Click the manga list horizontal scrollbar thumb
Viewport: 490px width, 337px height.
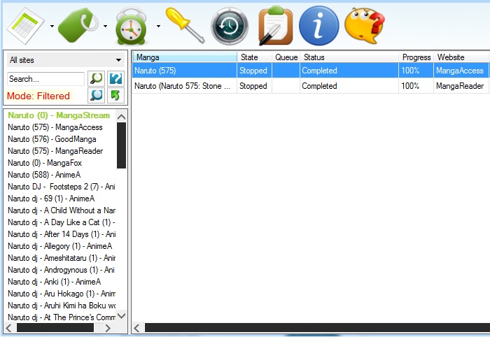(x=55, y=328)
